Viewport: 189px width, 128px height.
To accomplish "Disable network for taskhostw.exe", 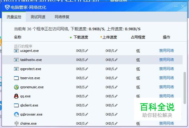I will pyautogui.click(x=167, y=60).
